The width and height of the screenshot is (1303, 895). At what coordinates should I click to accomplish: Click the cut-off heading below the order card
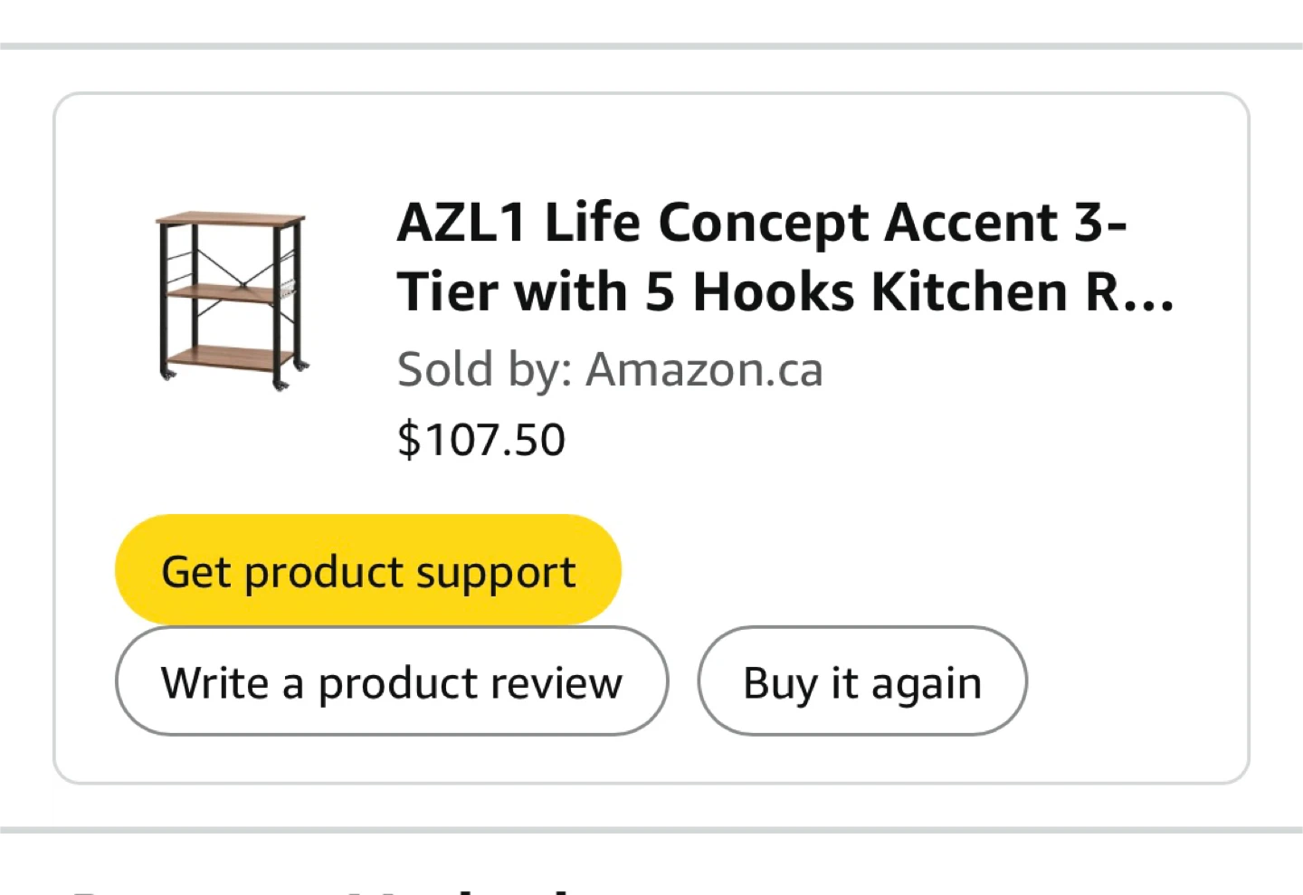pos(326,889)
